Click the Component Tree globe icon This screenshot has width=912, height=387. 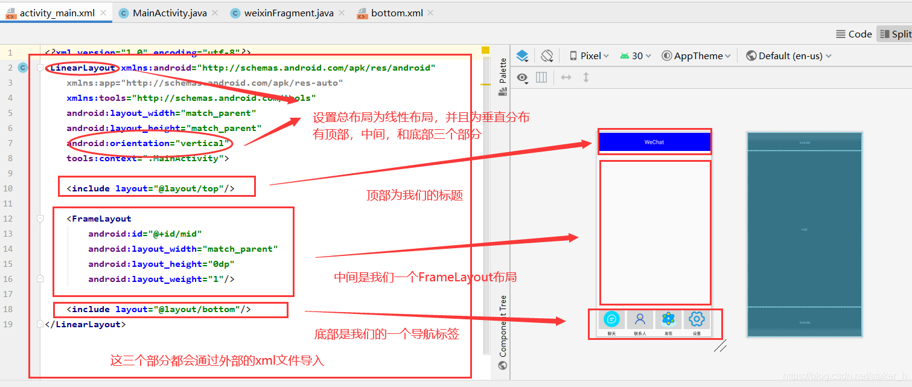pos(503,365)
